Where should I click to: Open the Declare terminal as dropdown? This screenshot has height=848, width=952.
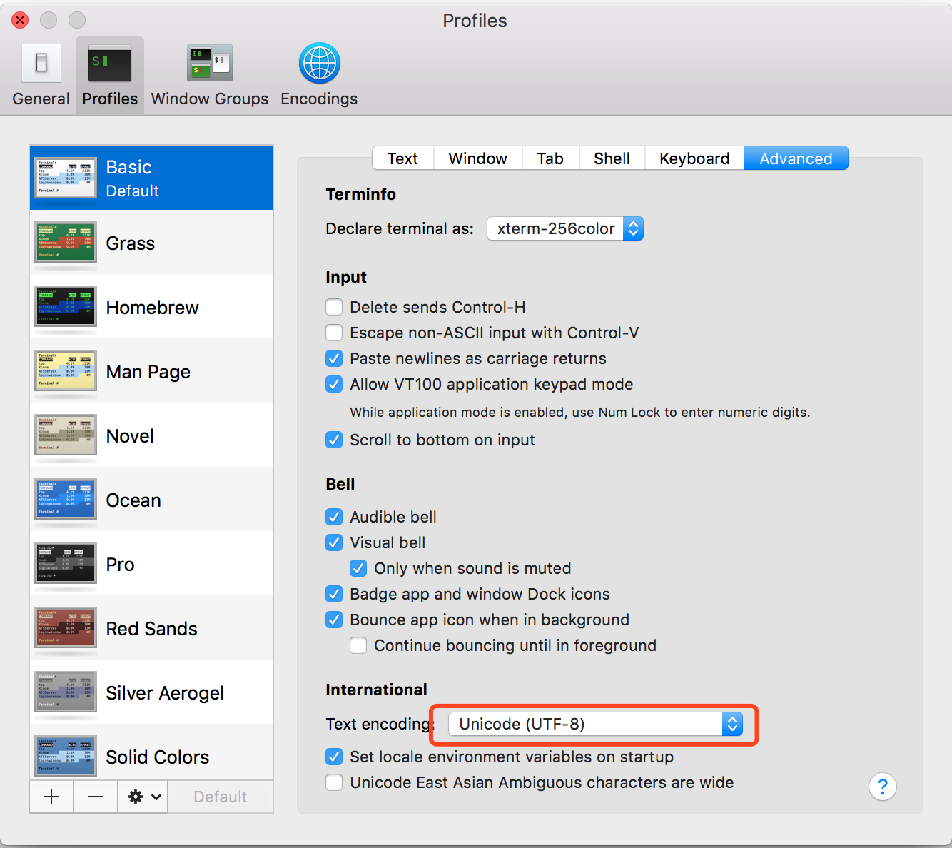pos(564,228)
